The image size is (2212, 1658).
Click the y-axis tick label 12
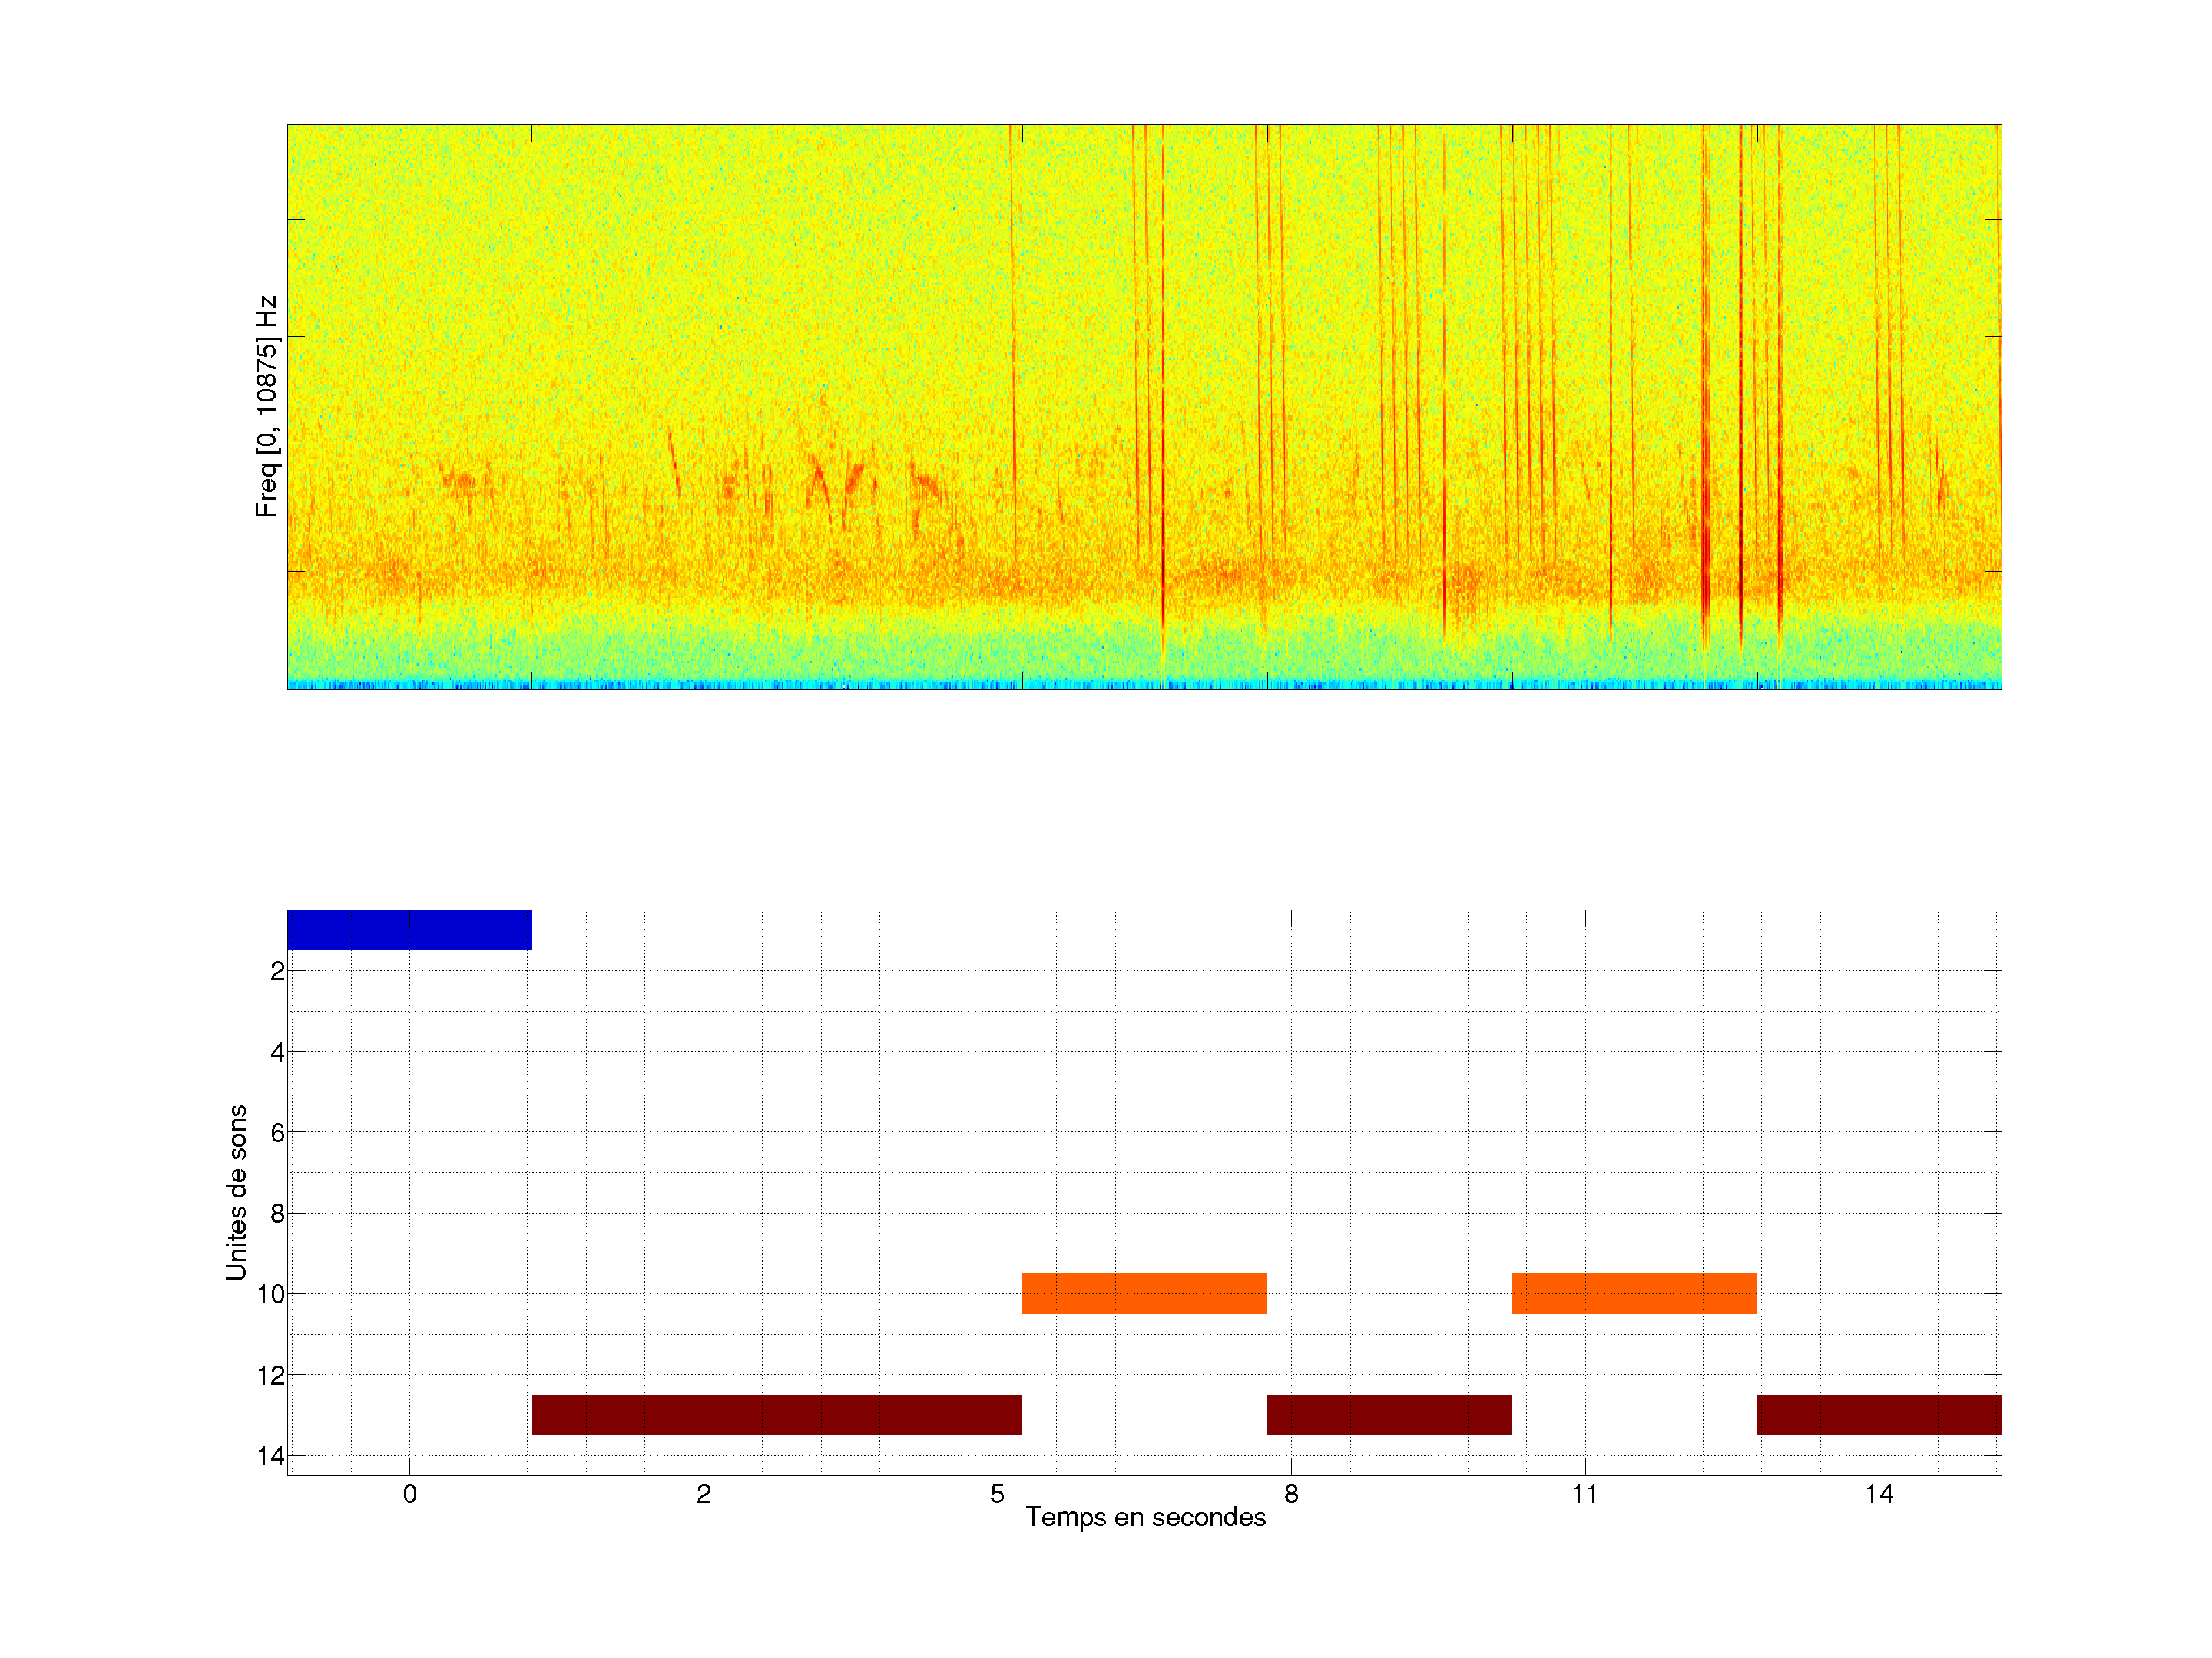(271, 1376)
